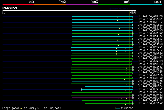
Task: Click the UniRef100_C5XXP2 hit name
Action: click(150, 73)
